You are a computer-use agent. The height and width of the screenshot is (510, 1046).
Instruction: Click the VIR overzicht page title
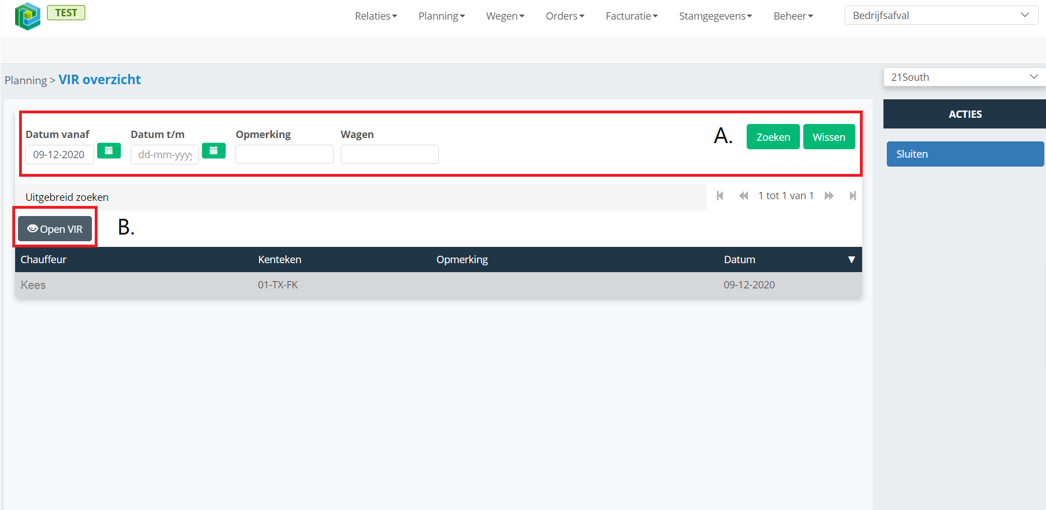coord(100,80)
